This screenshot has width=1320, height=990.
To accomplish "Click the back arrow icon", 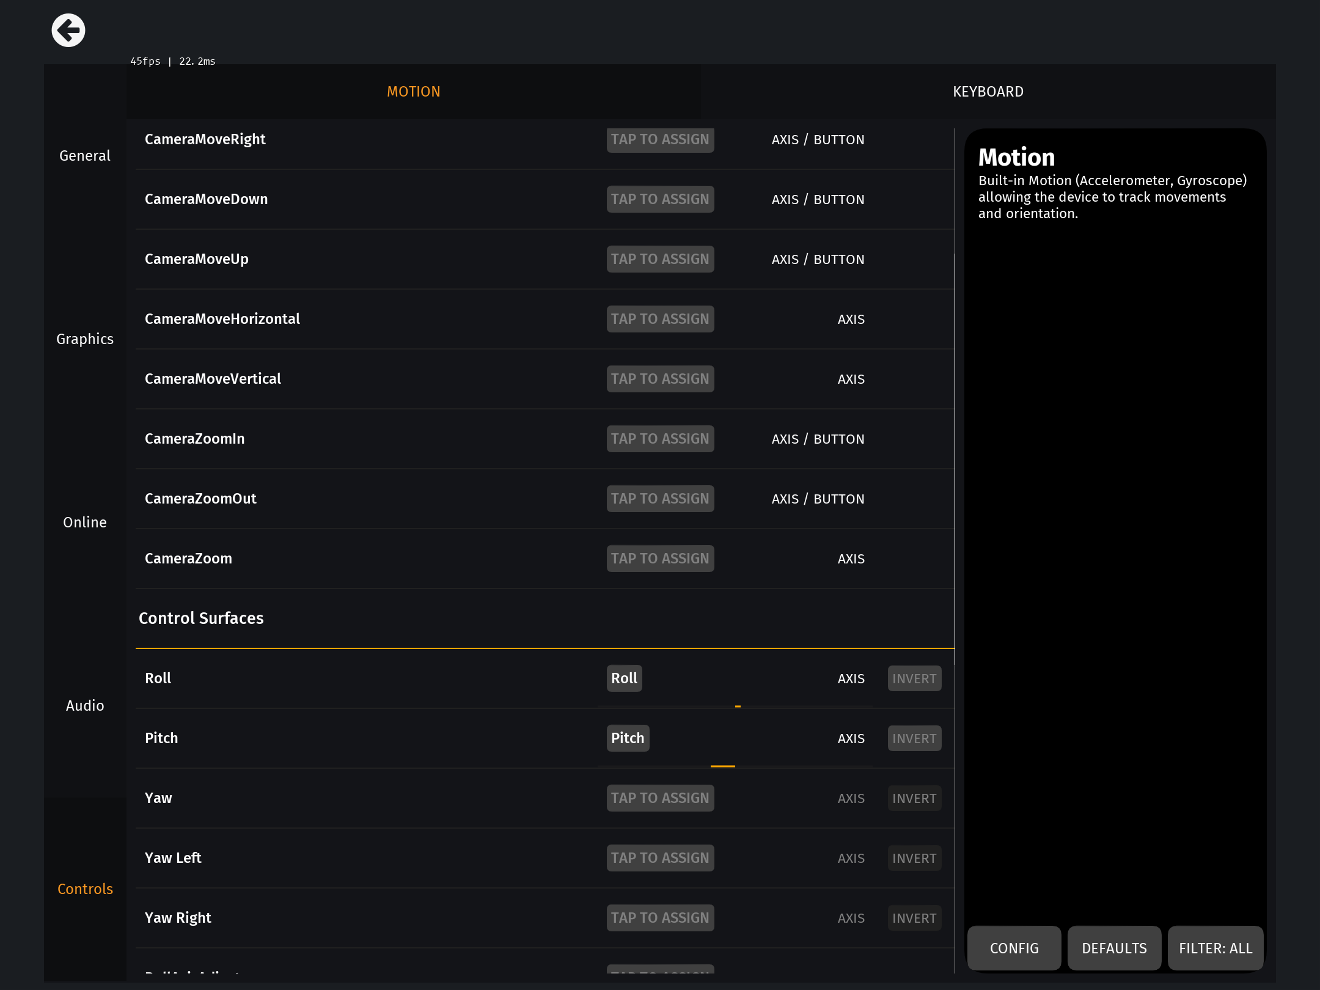I will click(68, 30).
